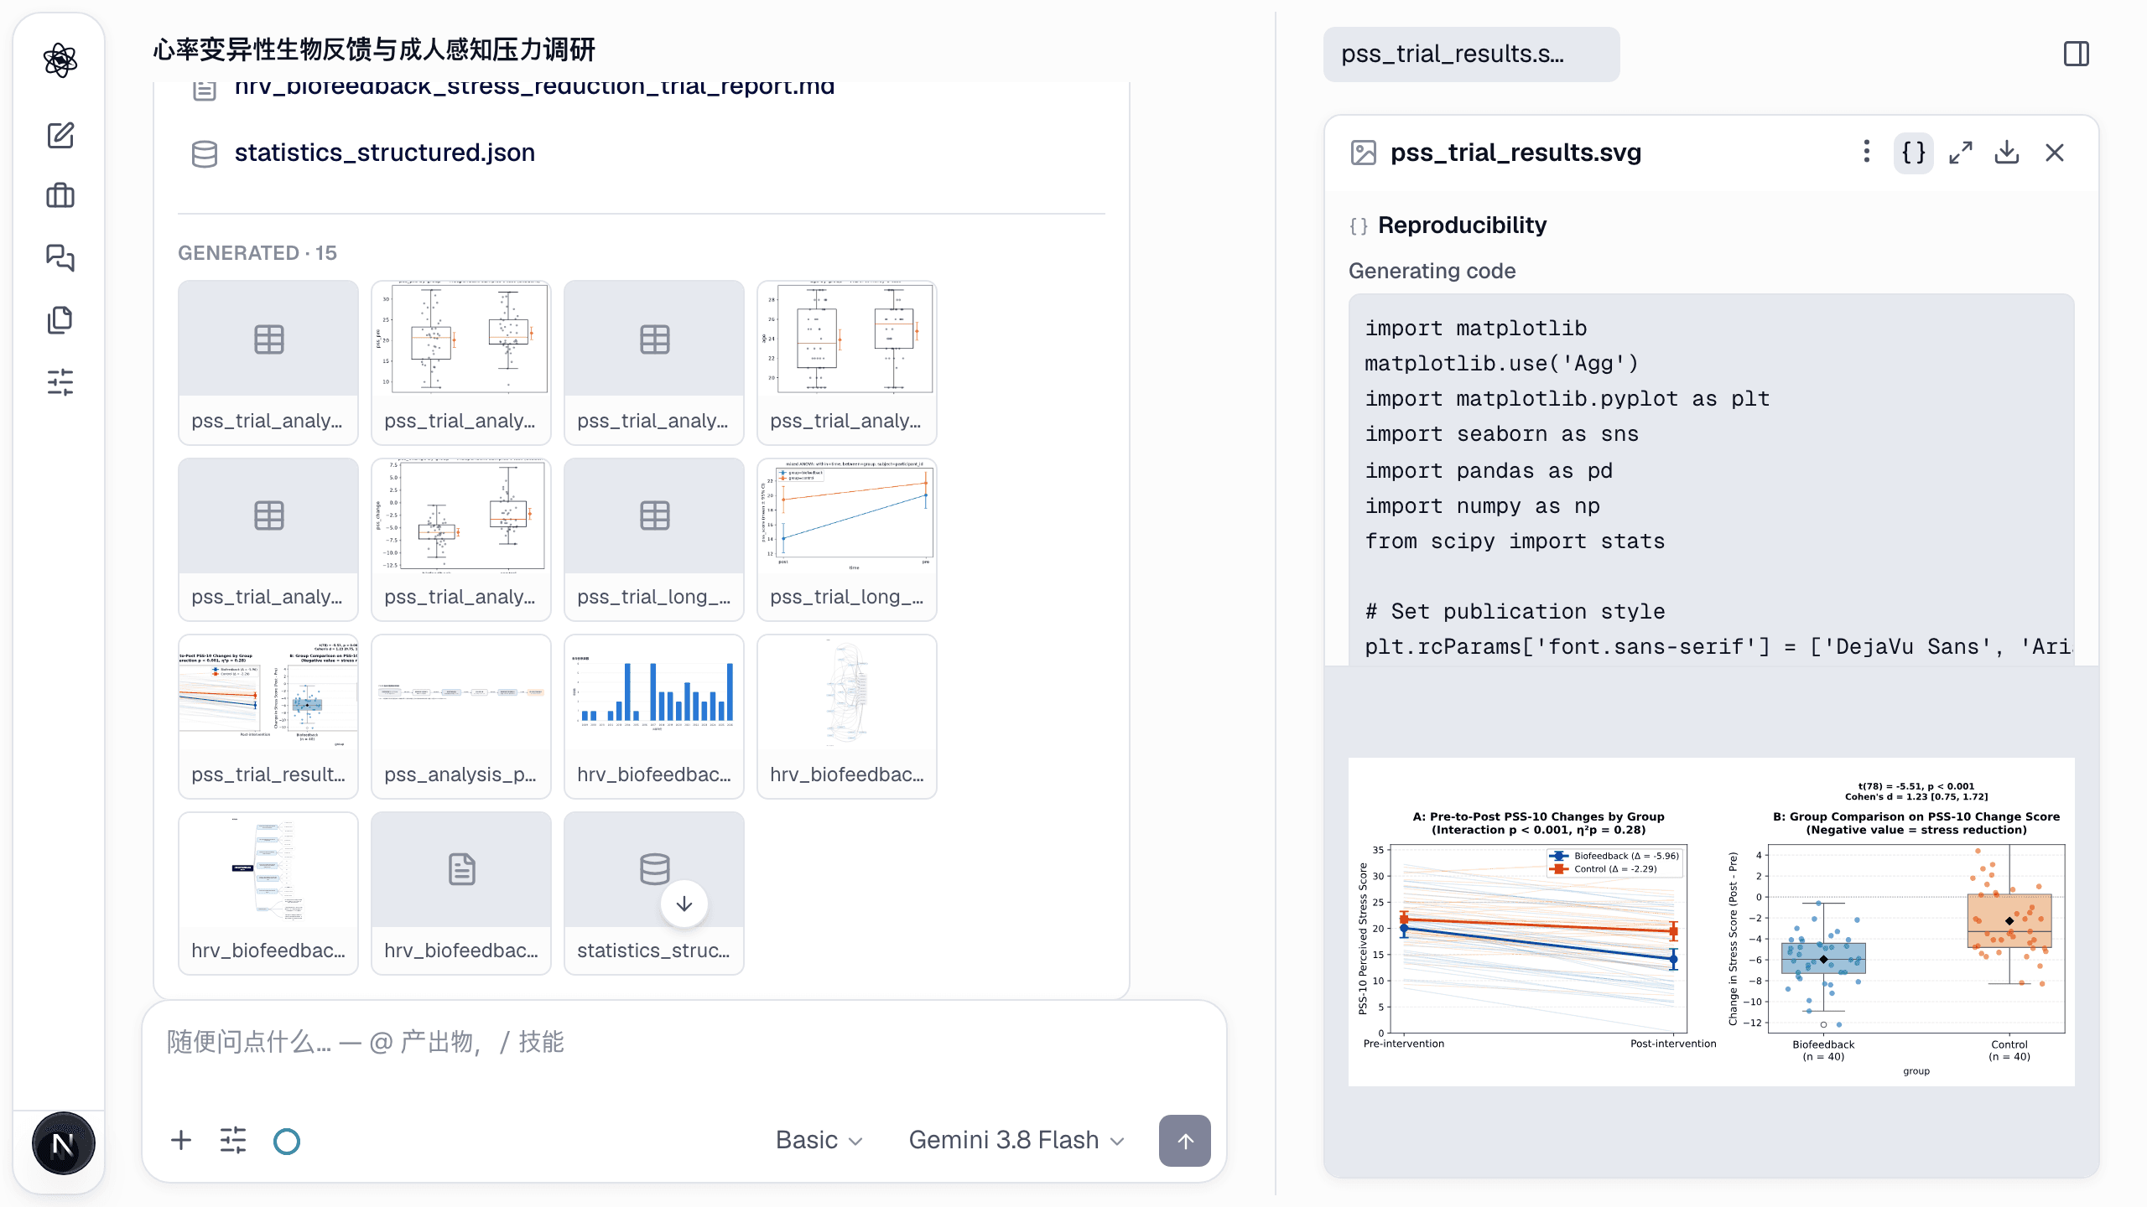Open the statistics_struc... database thumbnail

click(x=654, y=893)
